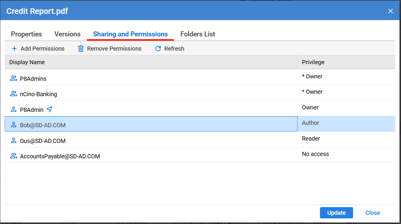
Task: Click the trash icon for Remove Permissions
Action: coord(81,49)
